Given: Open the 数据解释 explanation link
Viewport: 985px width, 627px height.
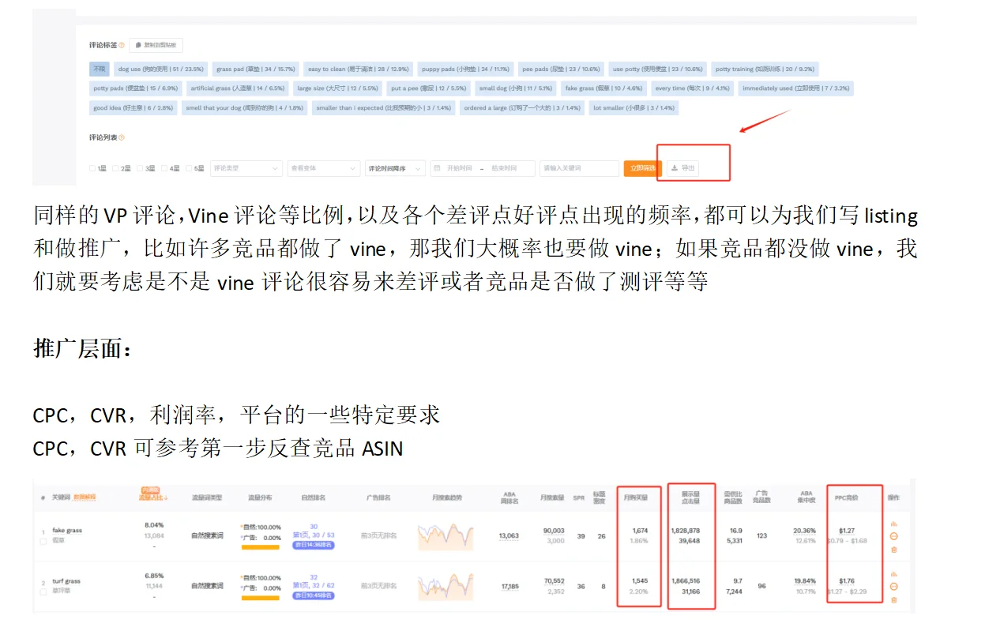Looking at the screenshot, I should (x=84, y=497).
